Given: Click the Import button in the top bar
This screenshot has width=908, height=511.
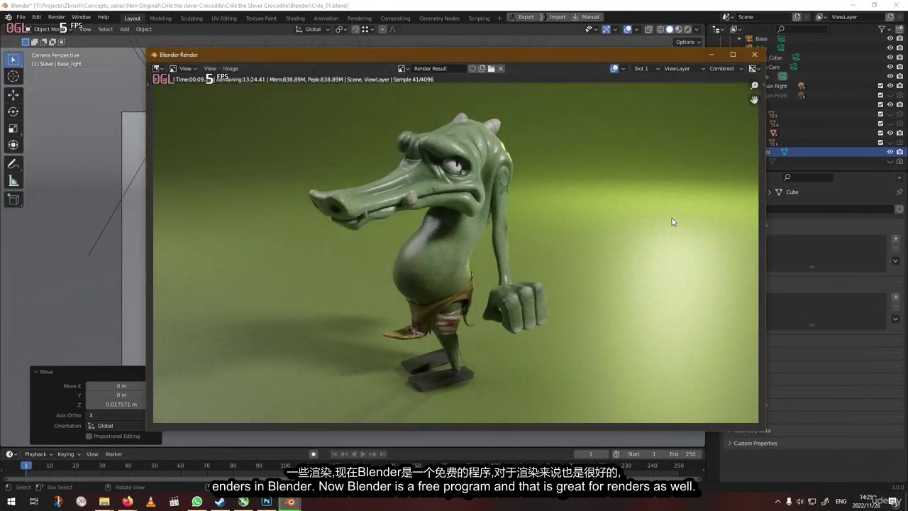Looking at the screenshot, I should click(x=554, y=17).
